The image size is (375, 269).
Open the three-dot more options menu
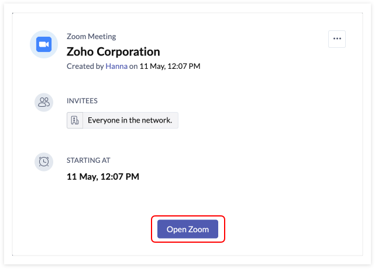pyautogui.click(x=336, y=39)
